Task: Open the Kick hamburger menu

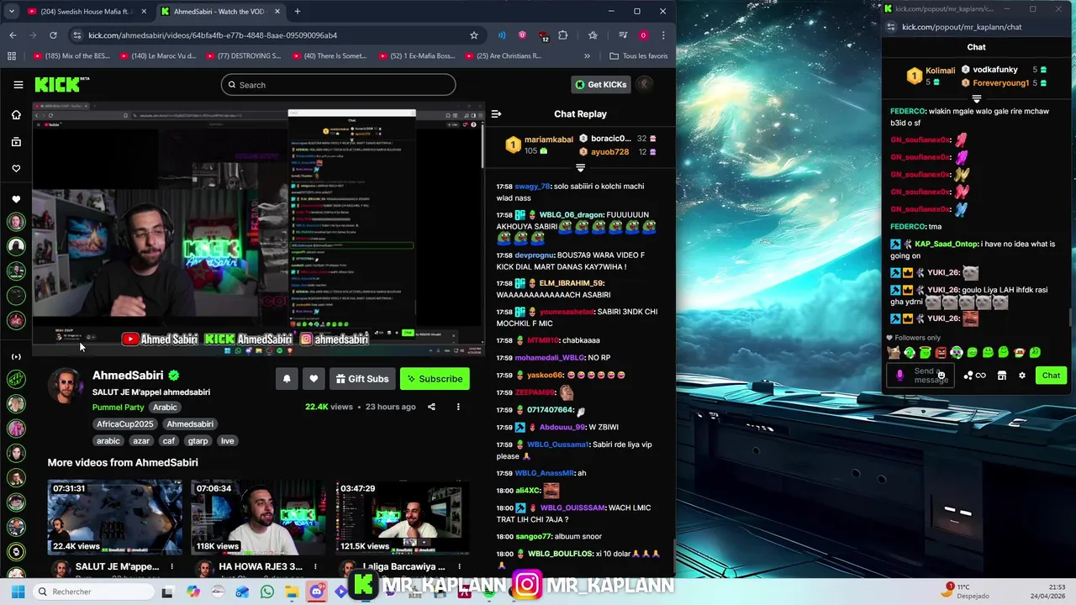Action: pos(18,85)
